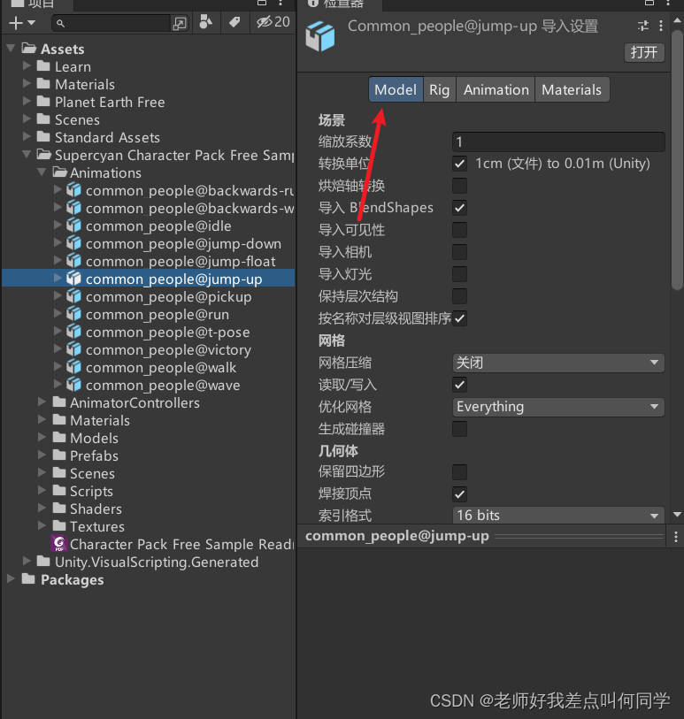Expand the Packages root folder
Viewport: 684px width, 719px height.
click(x=11, y=578)
